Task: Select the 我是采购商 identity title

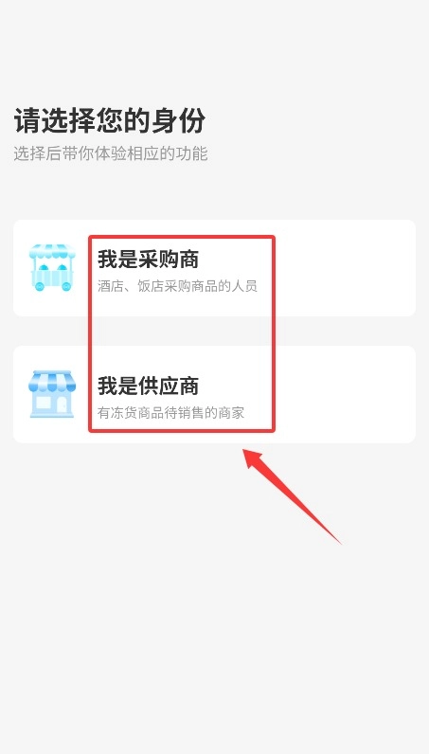Action: (148, 260)
